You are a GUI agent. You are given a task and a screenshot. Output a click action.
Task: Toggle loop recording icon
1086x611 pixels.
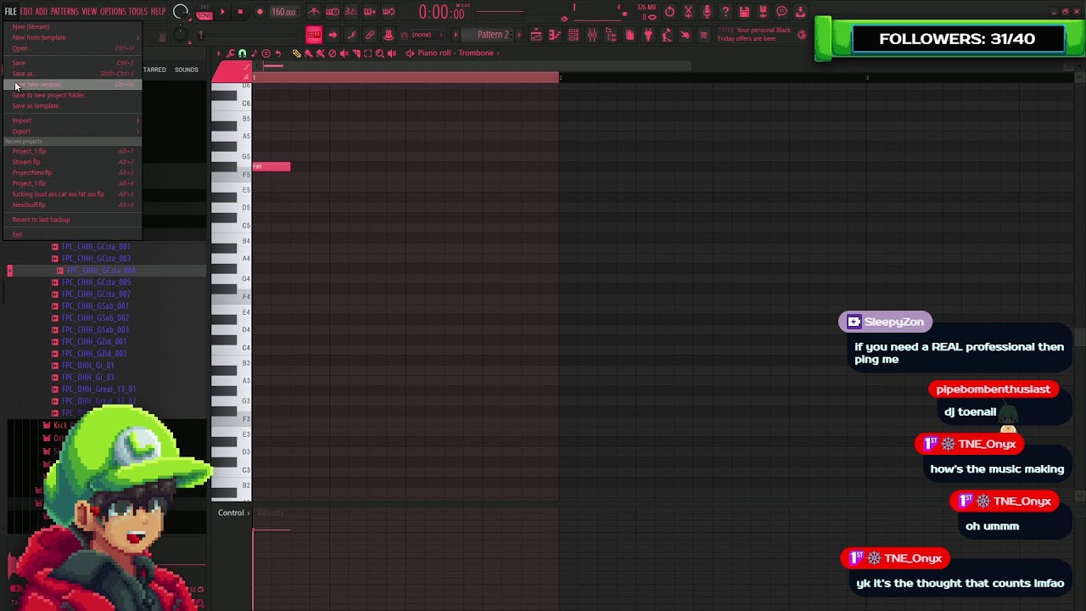[x=388, y=12]
